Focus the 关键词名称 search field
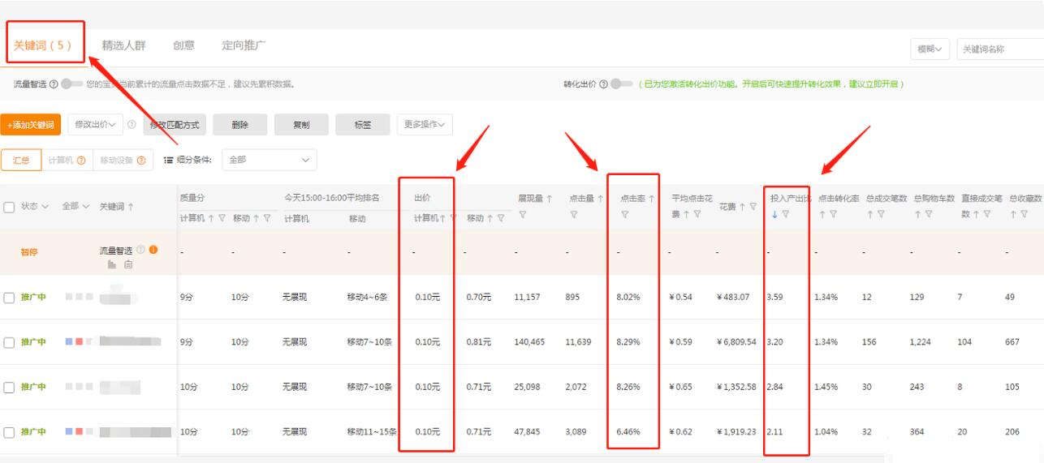 pos(1000,49)
